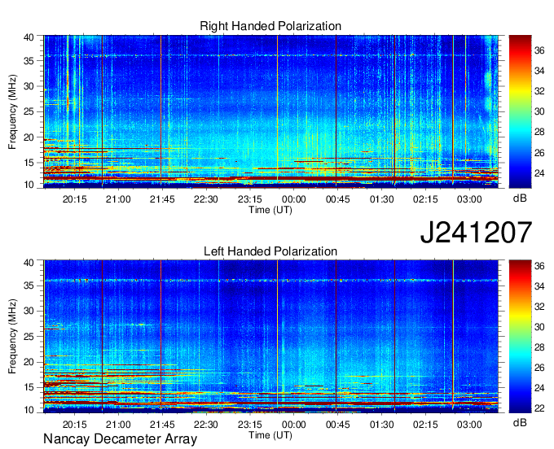Screen dimensions: 554x449
Task: Click the 25 MHz tick of the Right Handed plot
Action: pos(29,111)
